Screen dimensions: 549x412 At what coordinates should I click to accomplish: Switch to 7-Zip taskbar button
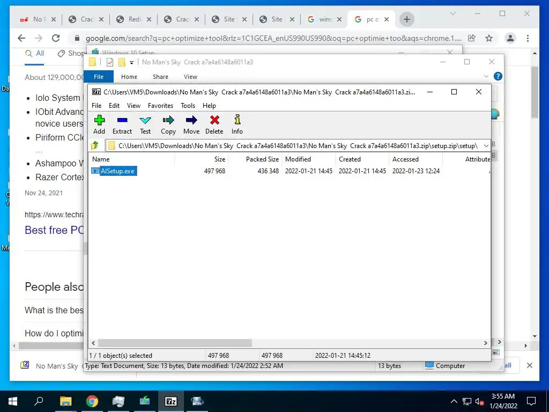click(x=171, y=401)
